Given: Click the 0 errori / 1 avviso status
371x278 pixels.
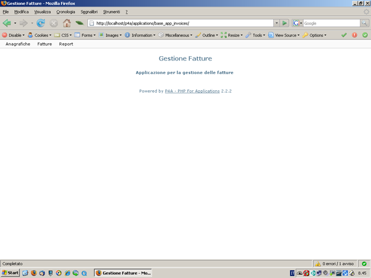Looking at the screenshot, I should click(335, 264).
